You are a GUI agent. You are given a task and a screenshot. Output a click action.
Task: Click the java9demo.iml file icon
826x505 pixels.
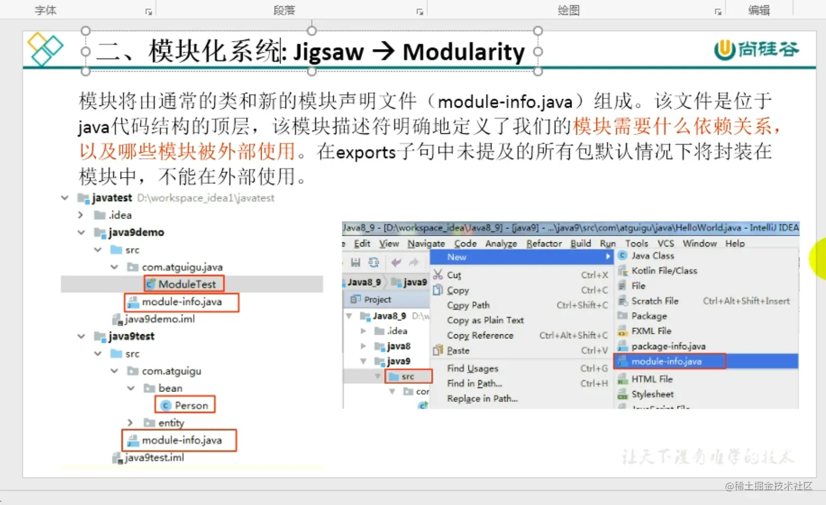(x=117, y=319)
